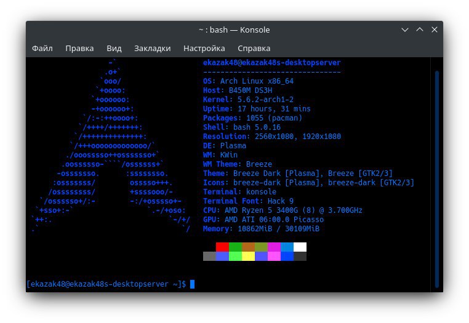Click the 'Terminal Font: Hack 9' line
Screen dimensions: 469x323
click(248, 201)
